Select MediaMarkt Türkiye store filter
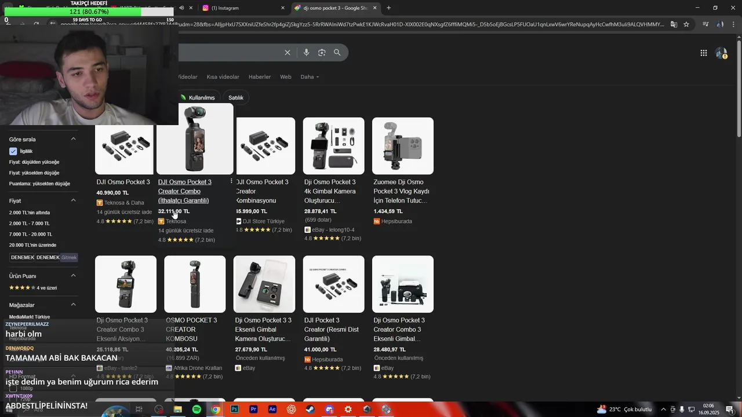 coord(30,317)
